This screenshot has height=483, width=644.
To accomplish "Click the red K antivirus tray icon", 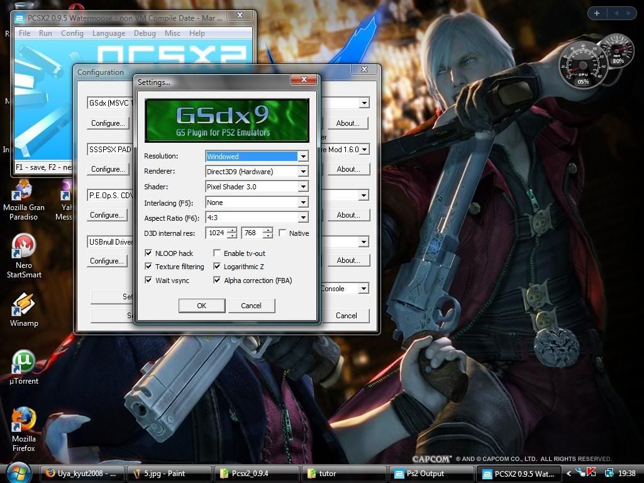I will [x=591, y=473].
